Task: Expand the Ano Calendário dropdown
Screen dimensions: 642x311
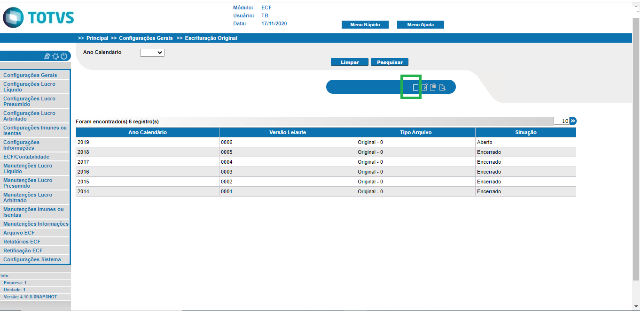Action: (152, 53)
